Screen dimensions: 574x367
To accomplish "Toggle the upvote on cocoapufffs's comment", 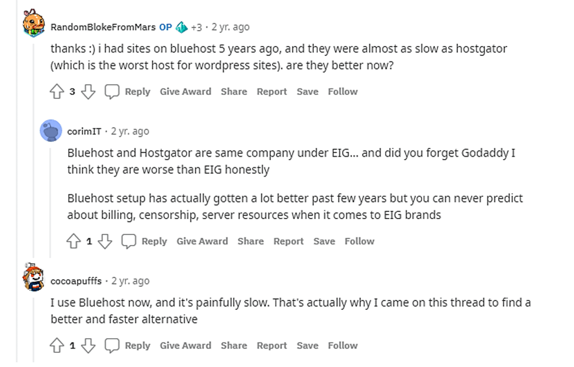I will pyautogui.click(x=57, y=345).
